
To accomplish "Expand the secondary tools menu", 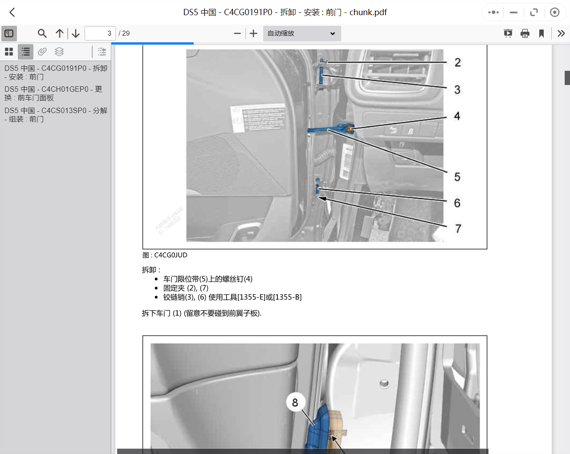I will point(561,33).
